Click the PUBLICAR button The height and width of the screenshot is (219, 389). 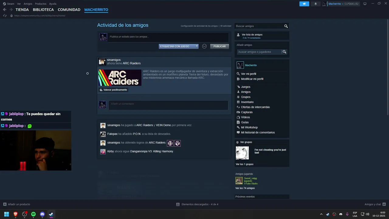(x=219, y=46)
